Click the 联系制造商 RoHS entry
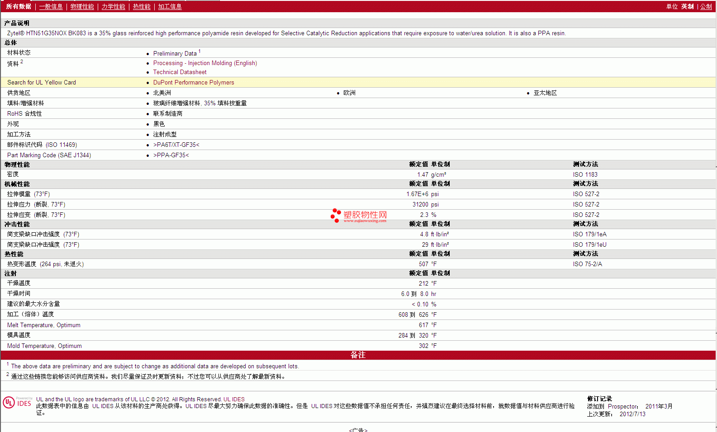 coord(168,114)
